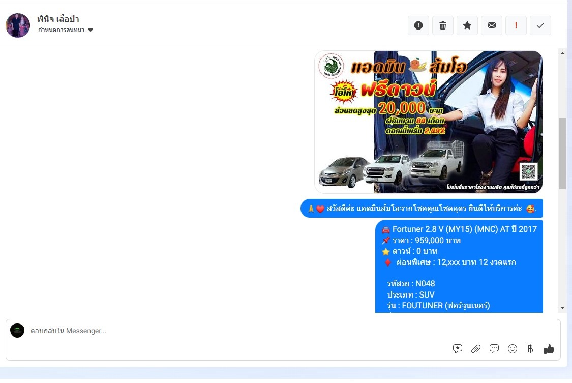Click the รุ่น : FOUTUNER line
572x383 pixels.
click(438, 306)
